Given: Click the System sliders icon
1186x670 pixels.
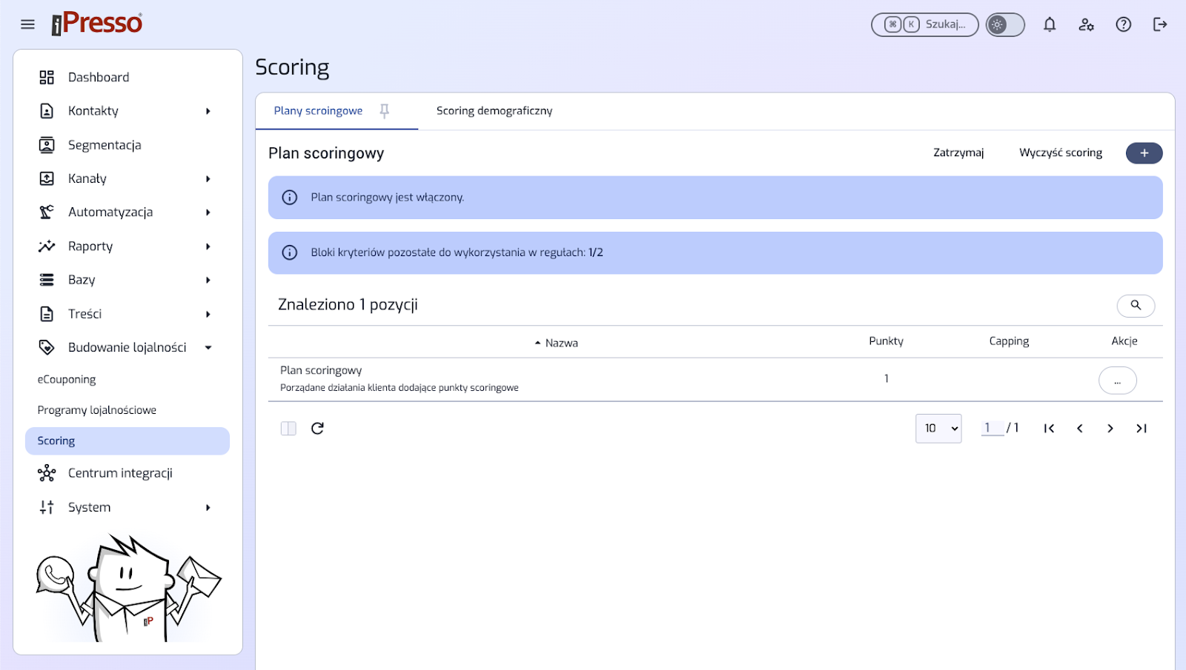Looking at the screenshot, I should [x=47, y=507].
